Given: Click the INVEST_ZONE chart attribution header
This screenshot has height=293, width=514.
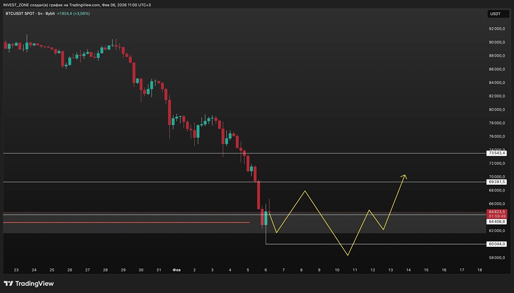Looking at the screenshot, I should pyautogui.click(x=77, y=5).
